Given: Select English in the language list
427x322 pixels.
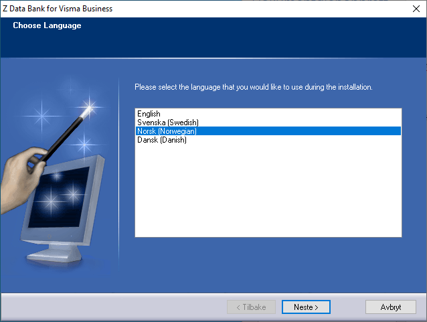Looking at the screenshot, I should 149,114.
